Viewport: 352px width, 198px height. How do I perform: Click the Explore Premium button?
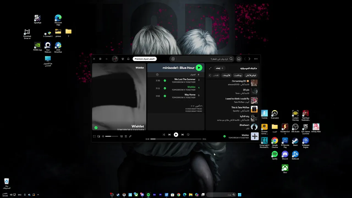click(x=145, y=59)
